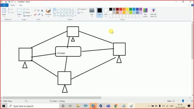This screenshot has width=194, height=109.
Task: Pick the Eraser tool
Action: point(35,15)
